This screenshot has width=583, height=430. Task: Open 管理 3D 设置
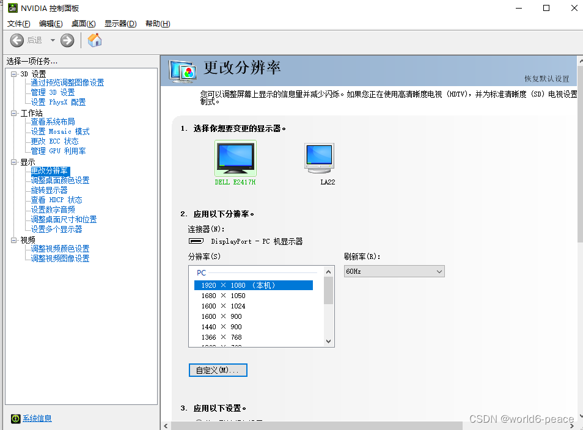pyautogui.click(x=53, y=92)
